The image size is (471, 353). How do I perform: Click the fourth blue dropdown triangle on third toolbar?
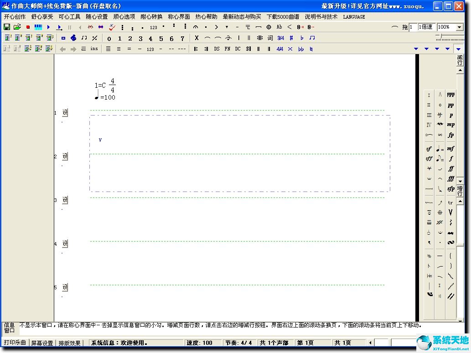click(447, 49)
